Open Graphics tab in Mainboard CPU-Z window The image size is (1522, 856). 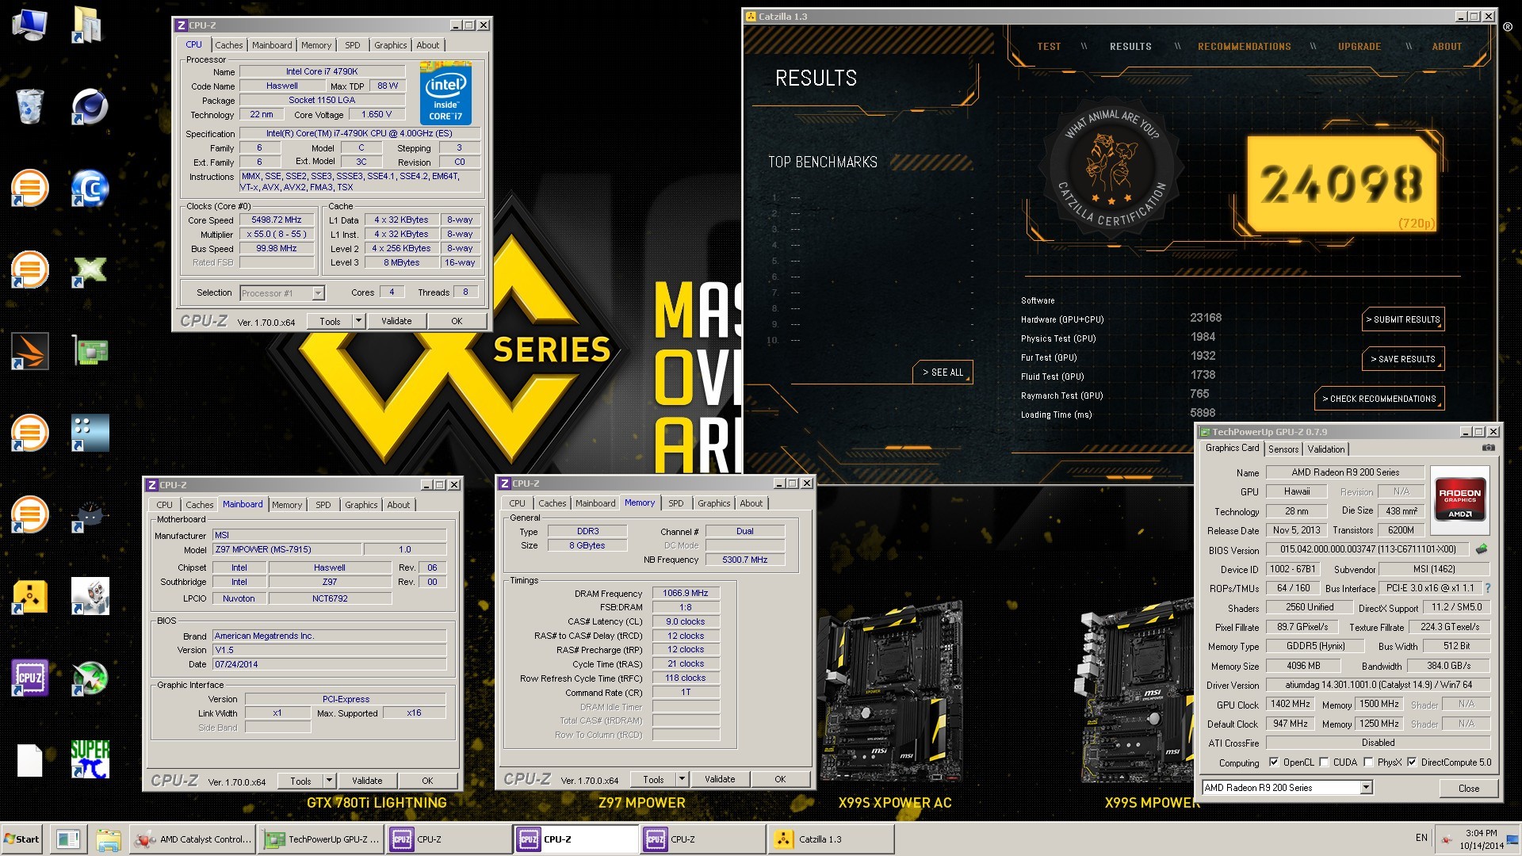tap(361, 505)
